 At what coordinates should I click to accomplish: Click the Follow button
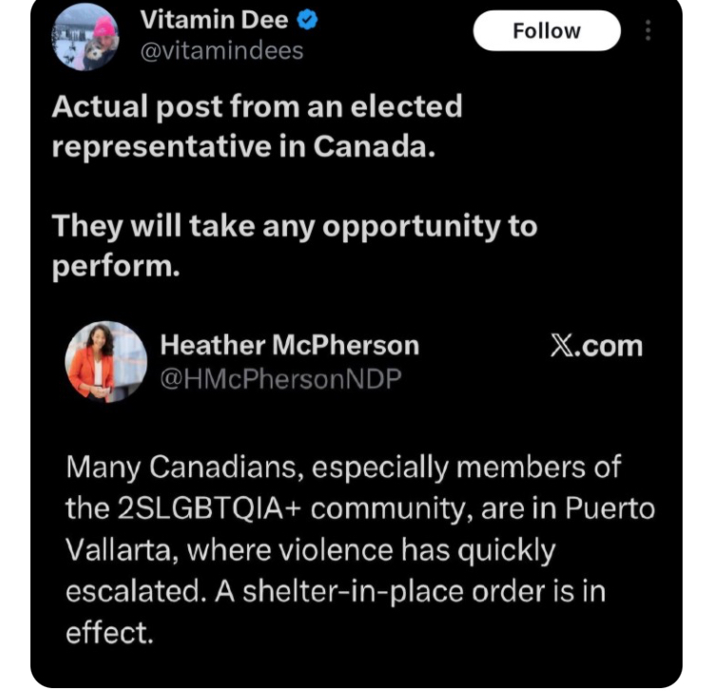click(546, 31)
